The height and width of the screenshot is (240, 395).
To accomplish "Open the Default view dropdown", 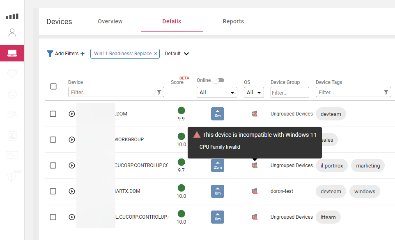I will 177,54.
